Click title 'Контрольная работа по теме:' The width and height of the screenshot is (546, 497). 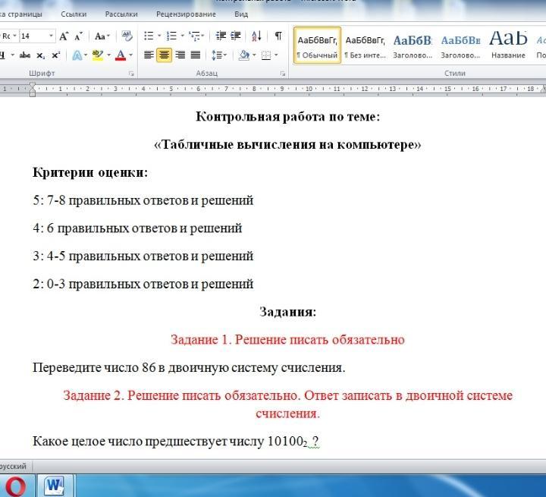pos(287,116)
